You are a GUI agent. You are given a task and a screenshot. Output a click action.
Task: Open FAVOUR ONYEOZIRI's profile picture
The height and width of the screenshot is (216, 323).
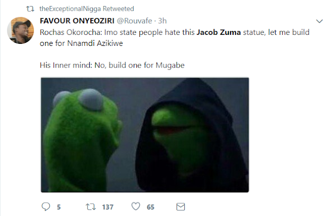pos(20,30)
